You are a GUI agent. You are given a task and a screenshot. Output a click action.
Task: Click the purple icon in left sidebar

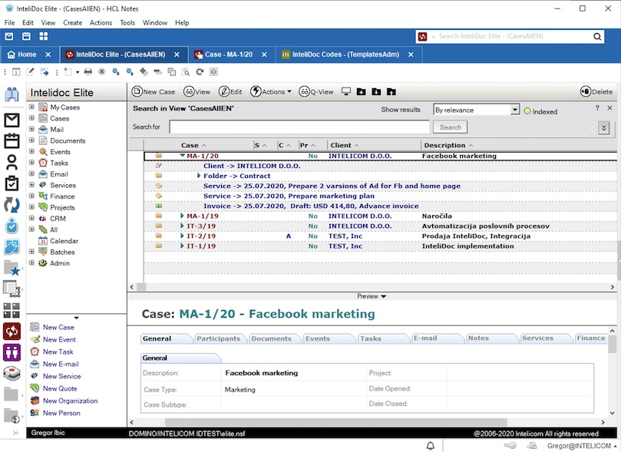12,352
